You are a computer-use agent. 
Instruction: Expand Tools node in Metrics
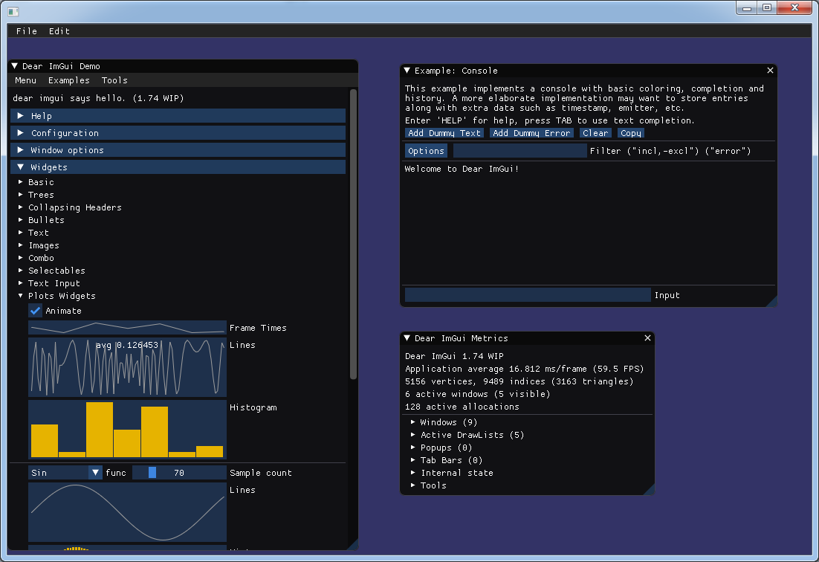428,485
